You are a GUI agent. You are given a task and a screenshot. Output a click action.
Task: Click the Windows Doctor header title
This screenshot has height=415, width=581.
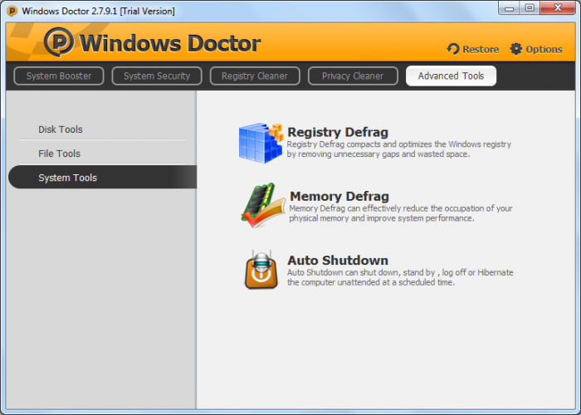tap(169, 43)
